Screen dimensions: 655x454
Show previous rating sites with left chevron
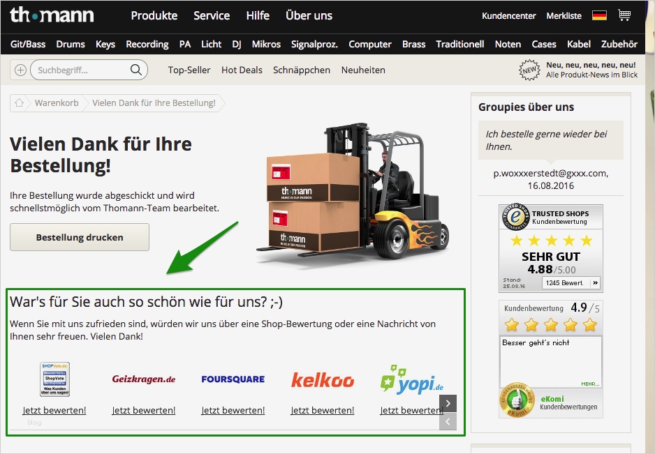[x=448, y=421]
